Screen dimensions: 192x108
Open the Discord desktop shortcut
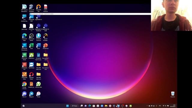coord(24,94)
